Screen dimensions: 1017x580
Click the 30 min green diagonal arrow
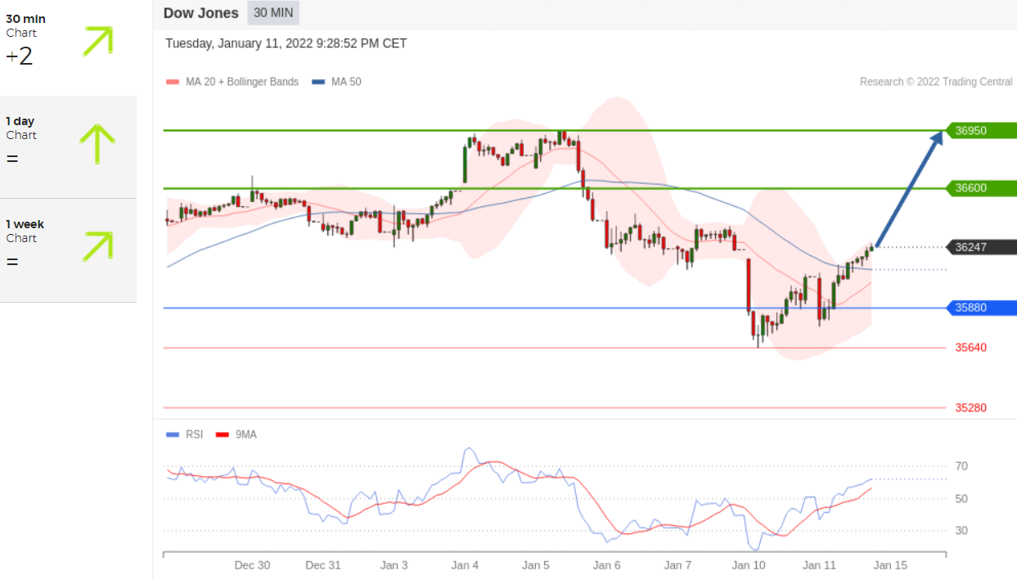tap(97, 41)
